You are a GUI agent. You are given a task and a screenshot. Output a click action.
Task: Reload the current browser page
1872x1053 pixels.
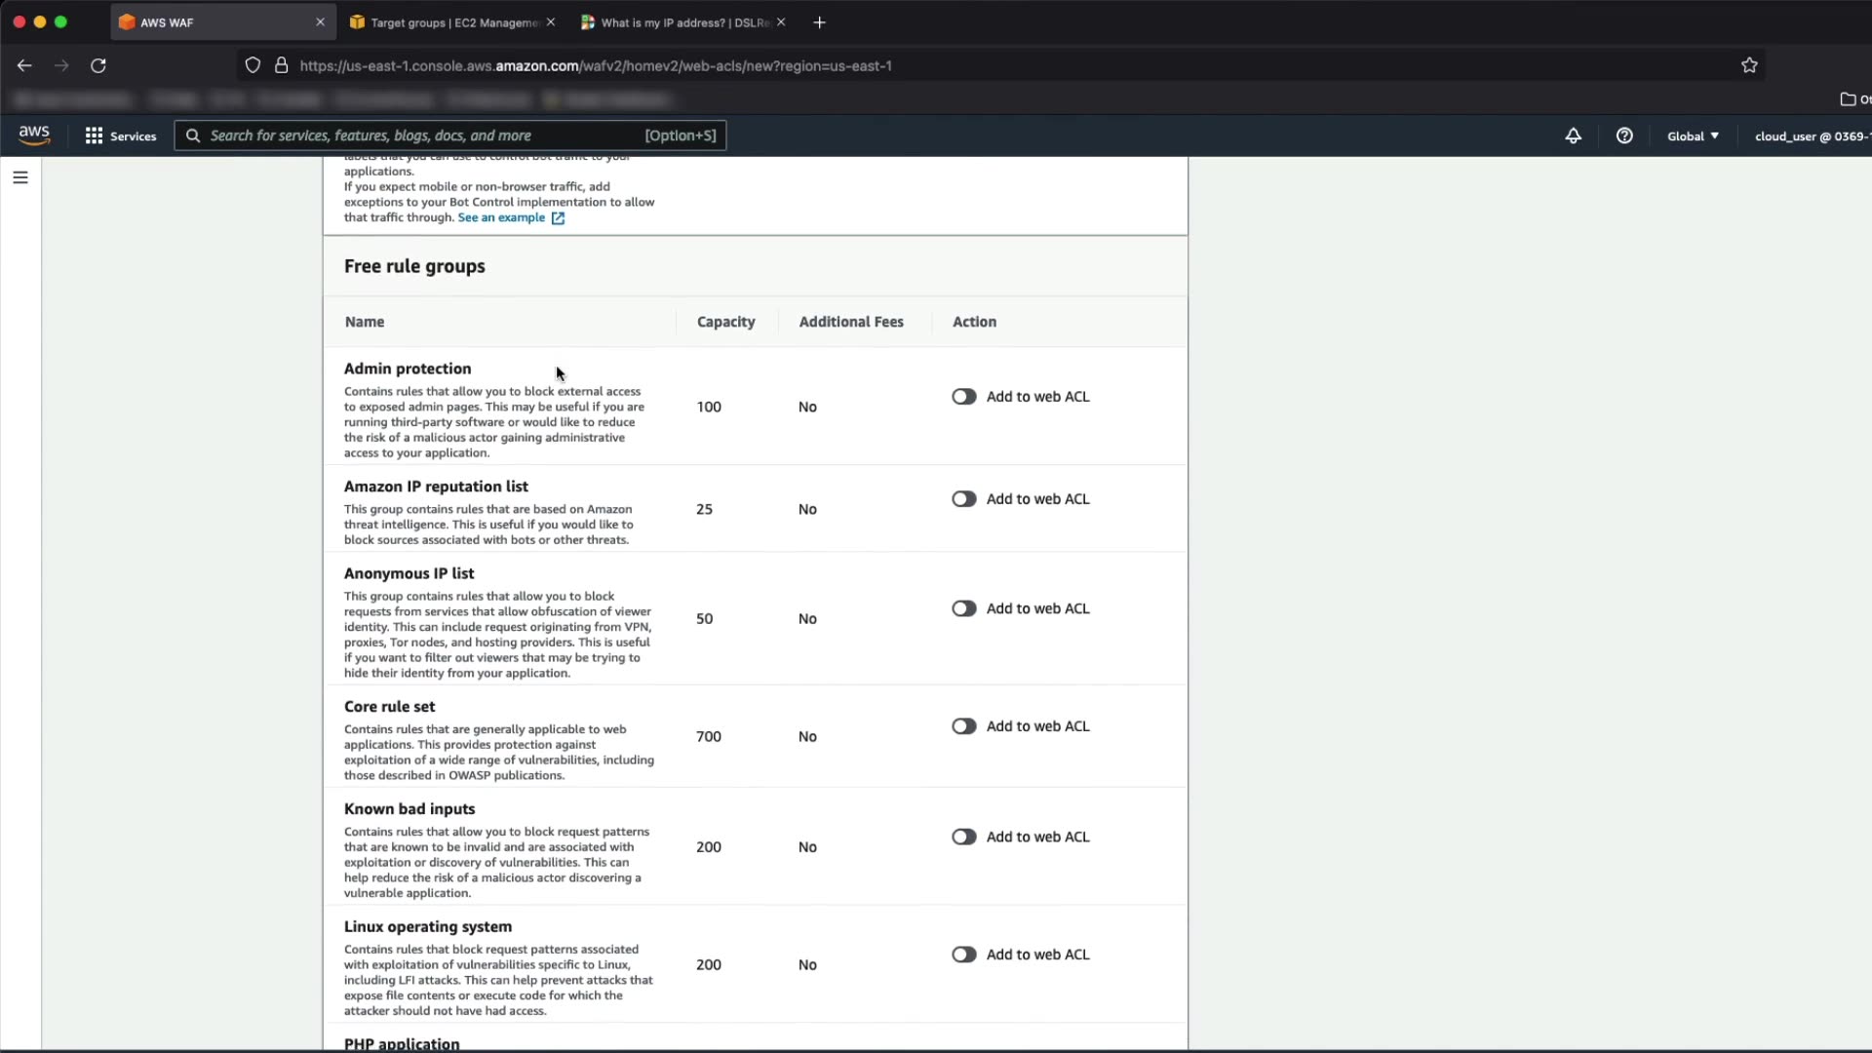[98, 65]
